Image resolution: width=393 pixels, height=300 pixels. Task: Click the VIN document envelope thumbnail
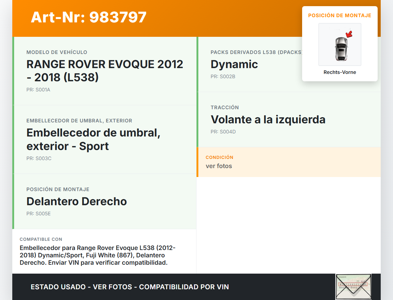353,287
